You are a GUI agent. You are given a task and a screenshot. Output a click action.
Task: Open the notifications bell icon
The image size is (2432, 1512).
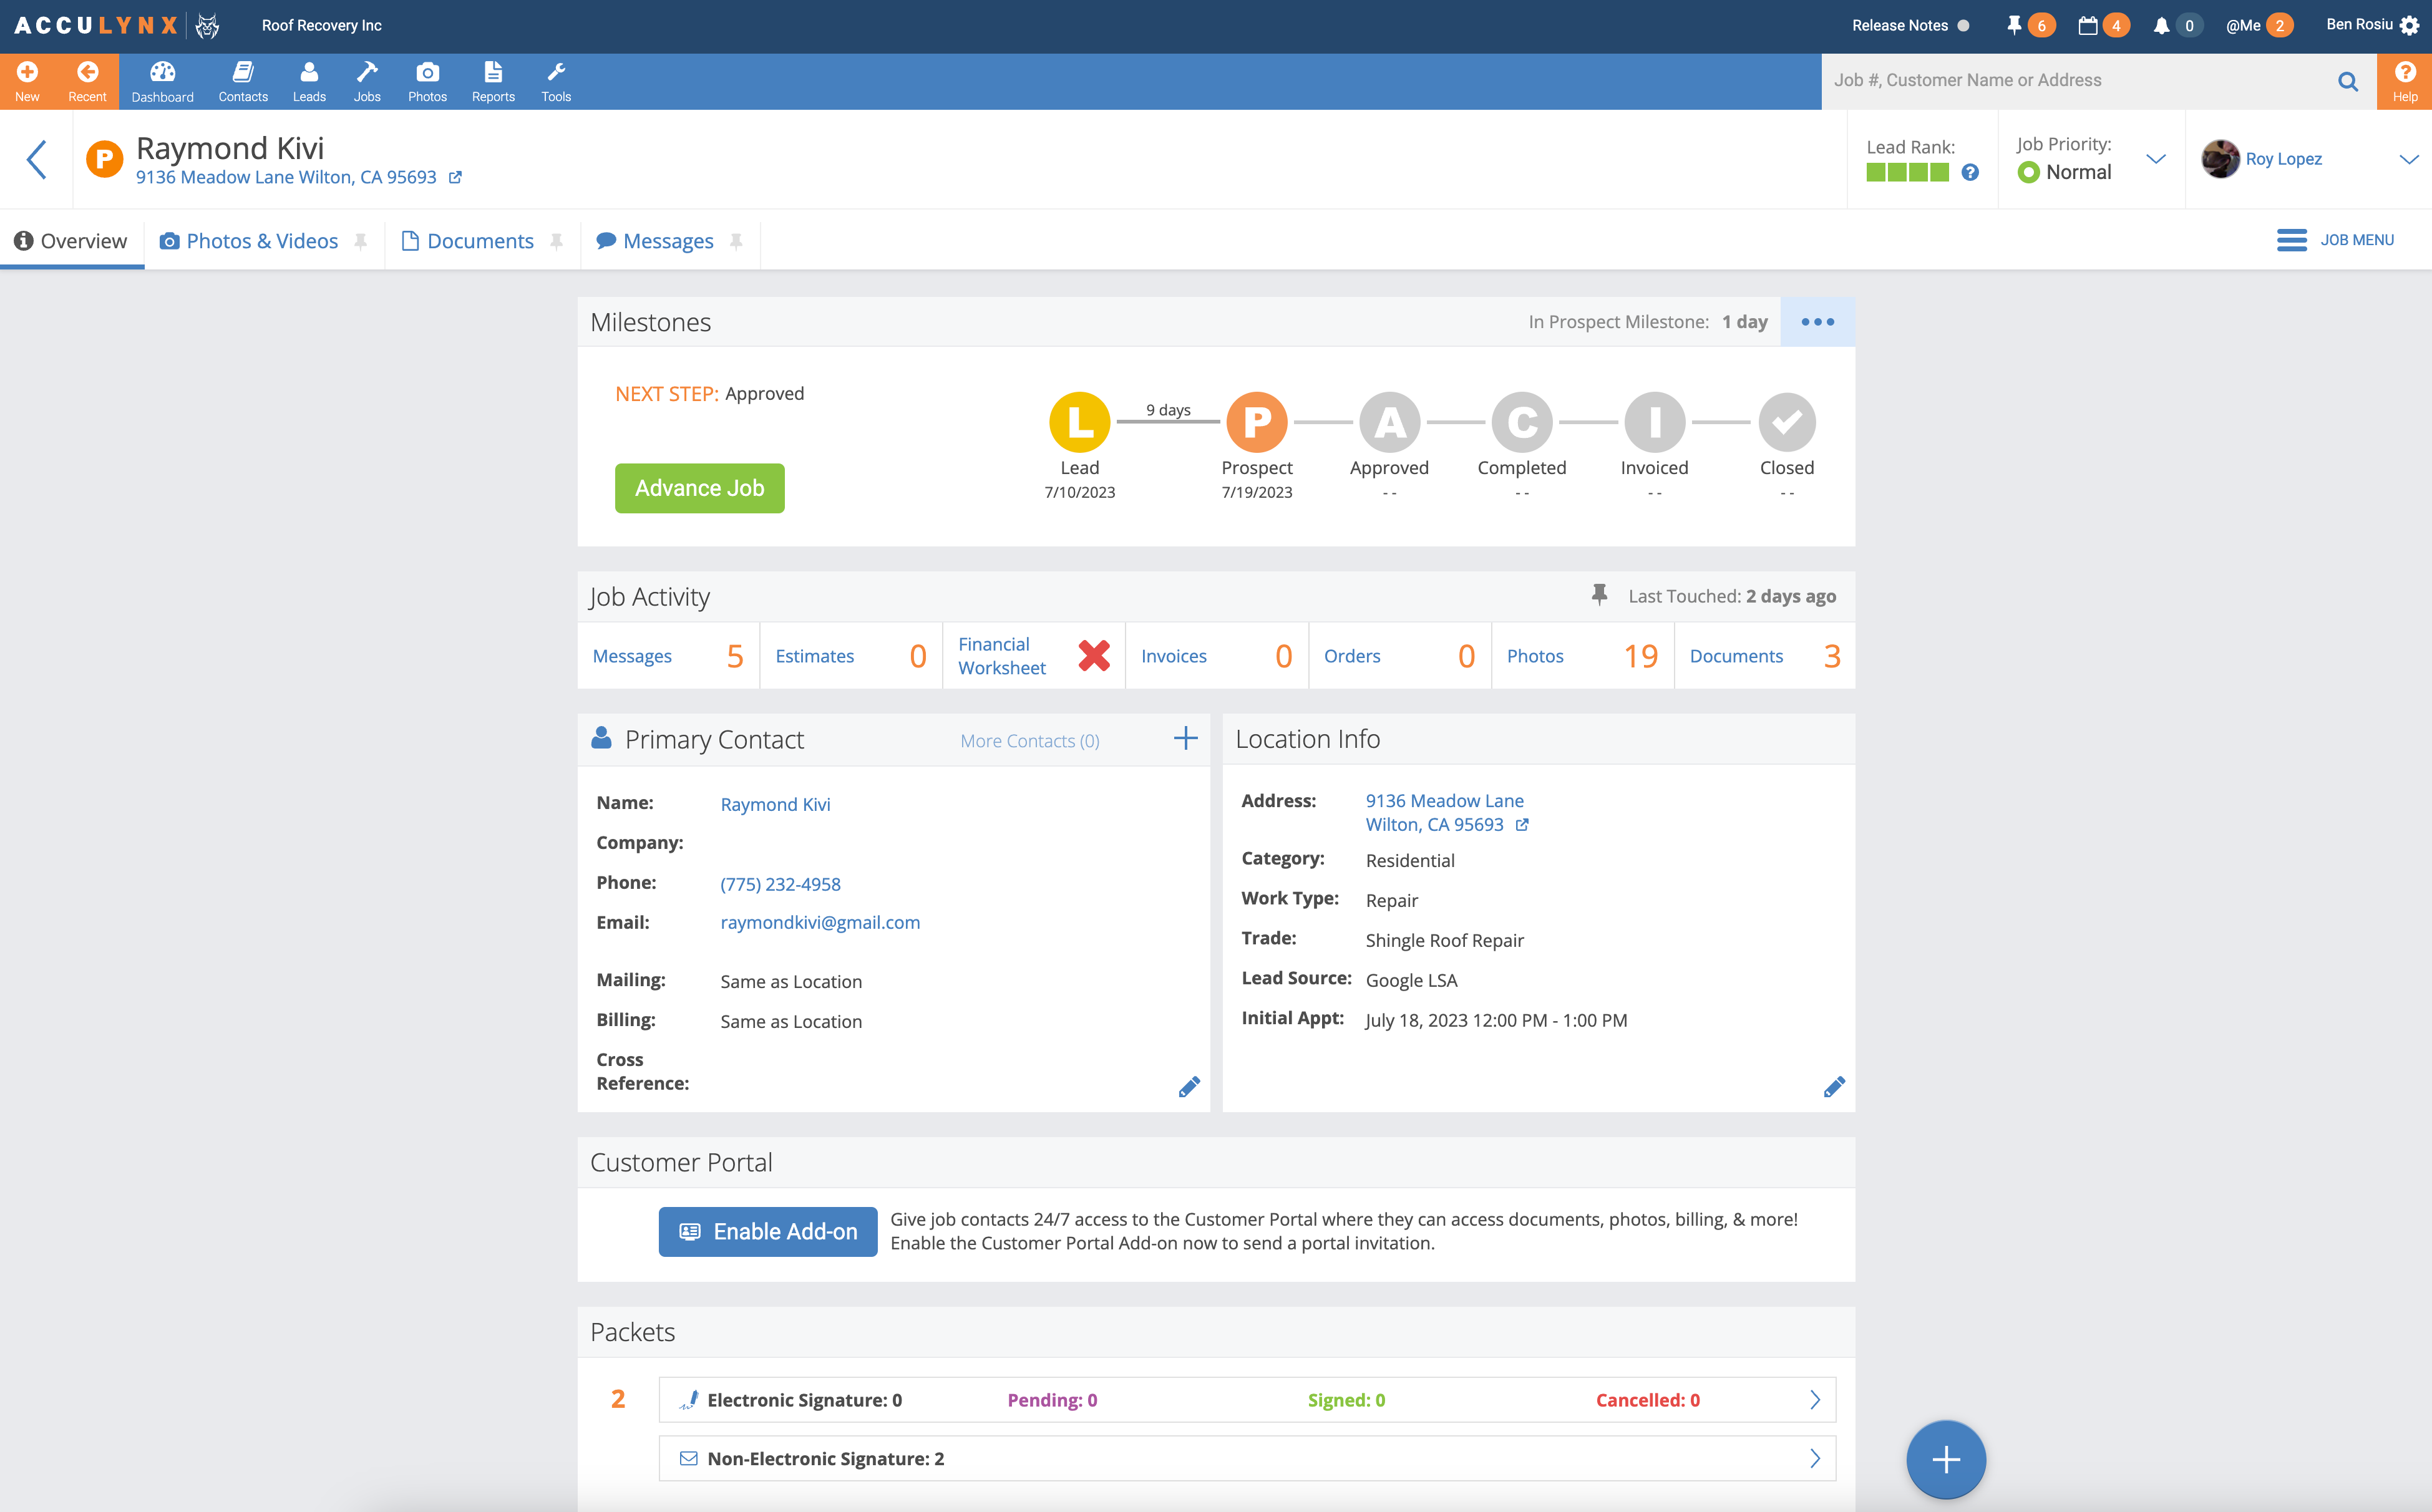(2161, 26)
